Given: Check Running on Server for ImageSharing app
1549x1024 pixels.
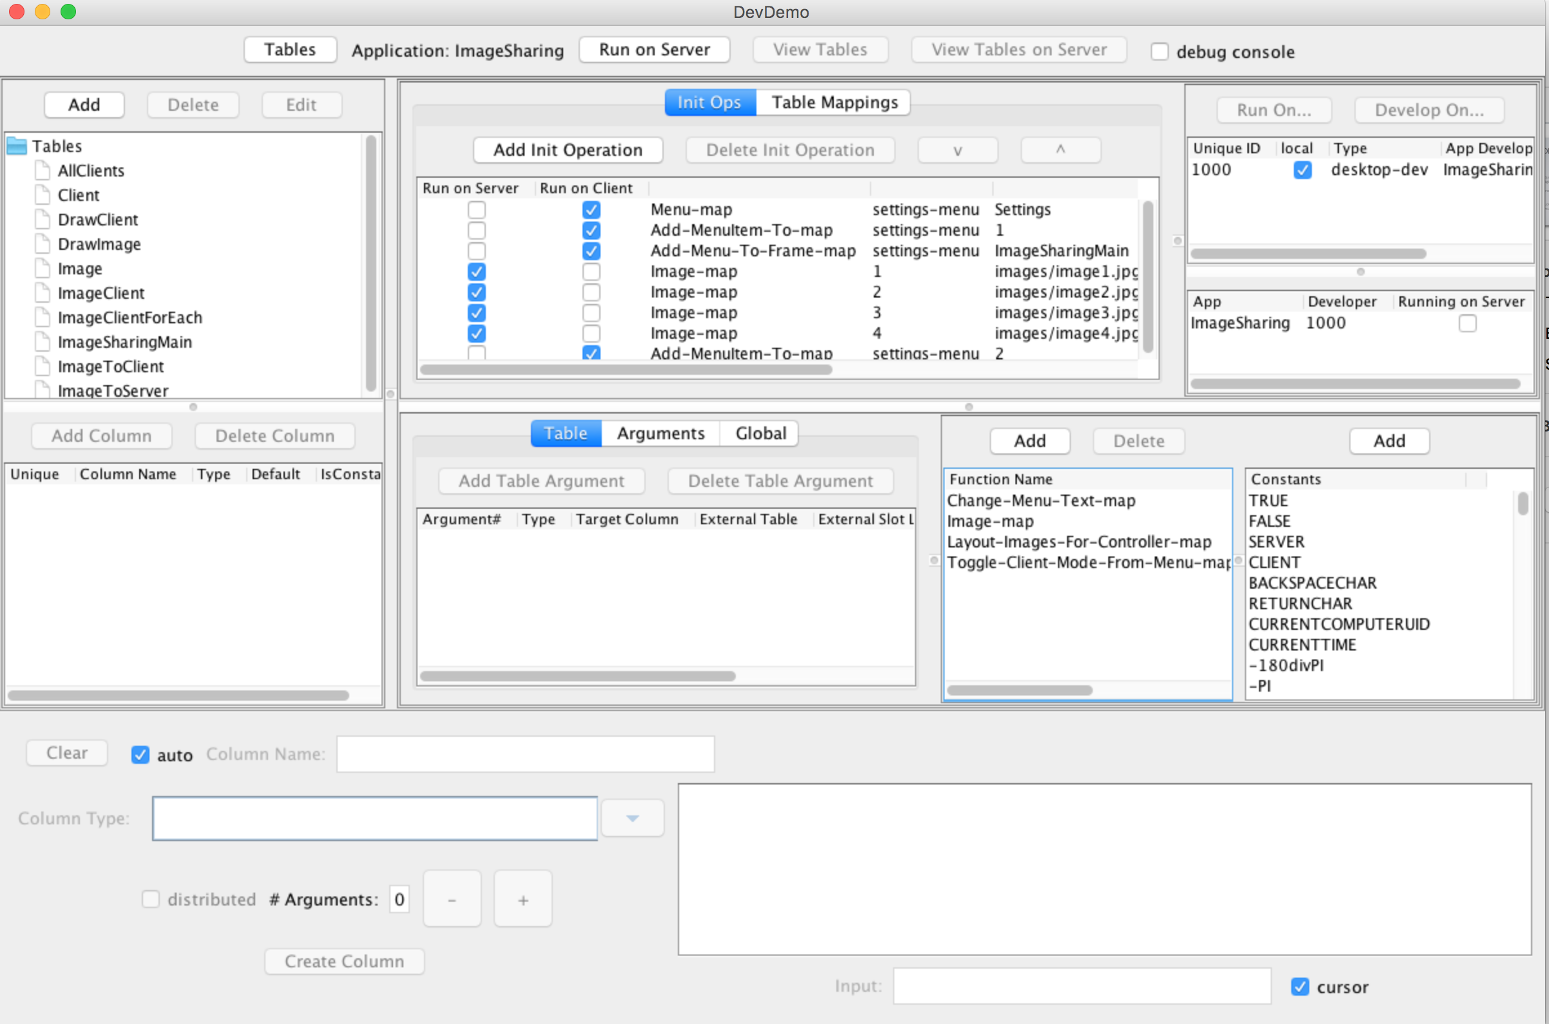Looking at the screenshot, I should [1467, 323].
